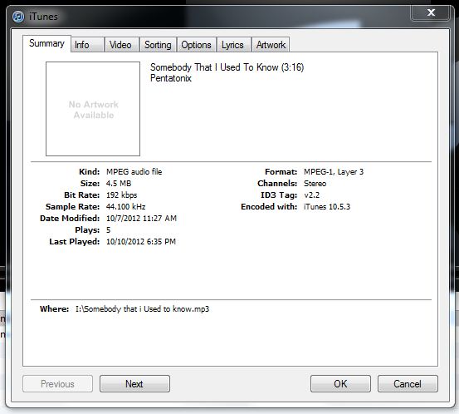Open the Info tab
Viewport: 459px width, 414px height.
click(87, 45)
